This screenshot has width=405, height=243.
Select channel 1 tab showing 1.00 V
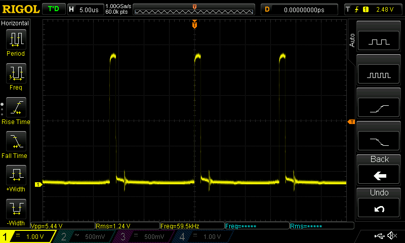click(28, 236)
